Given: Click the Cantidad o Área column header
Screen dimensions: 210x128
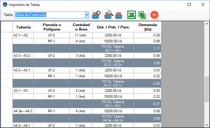Looking at the screenshot, I should (81, 27).
